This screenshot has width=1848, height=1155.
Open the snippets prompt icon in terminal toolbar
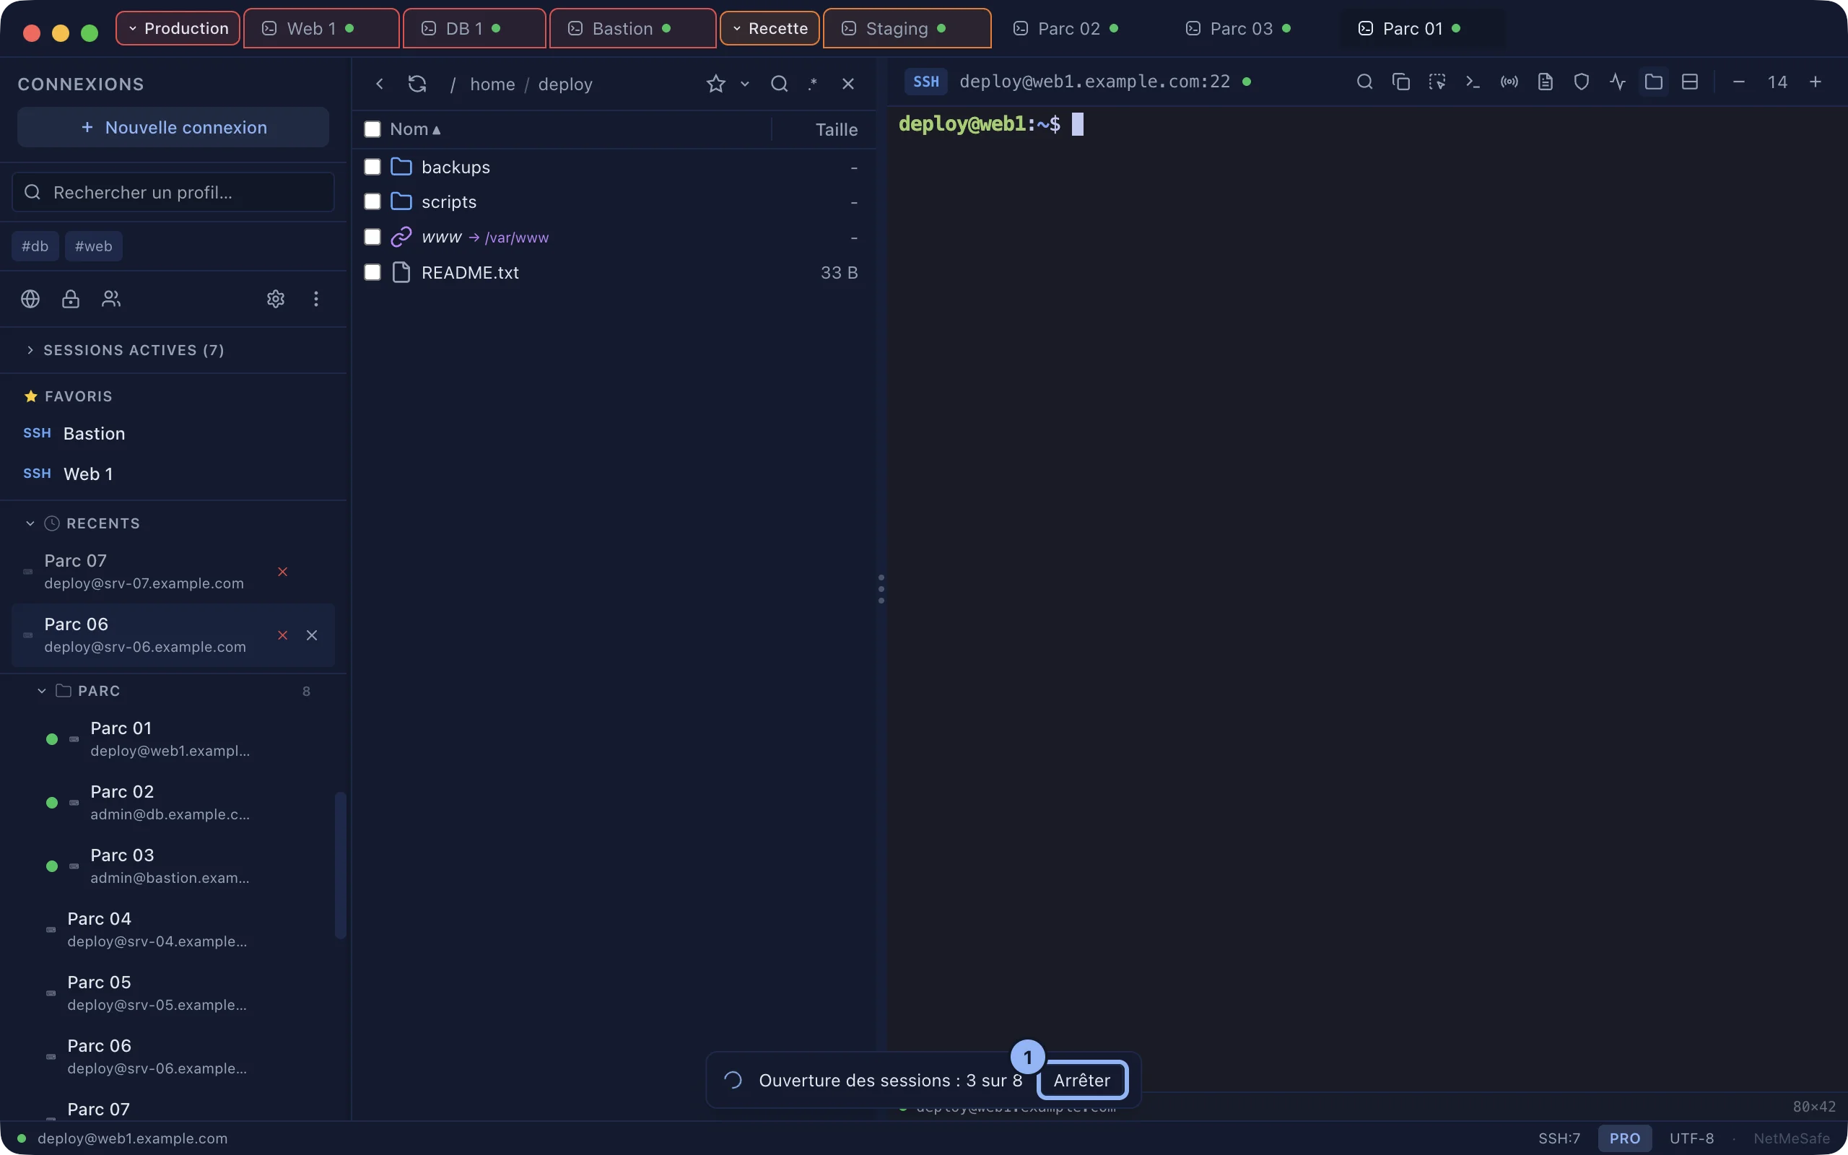point(1473,82)
